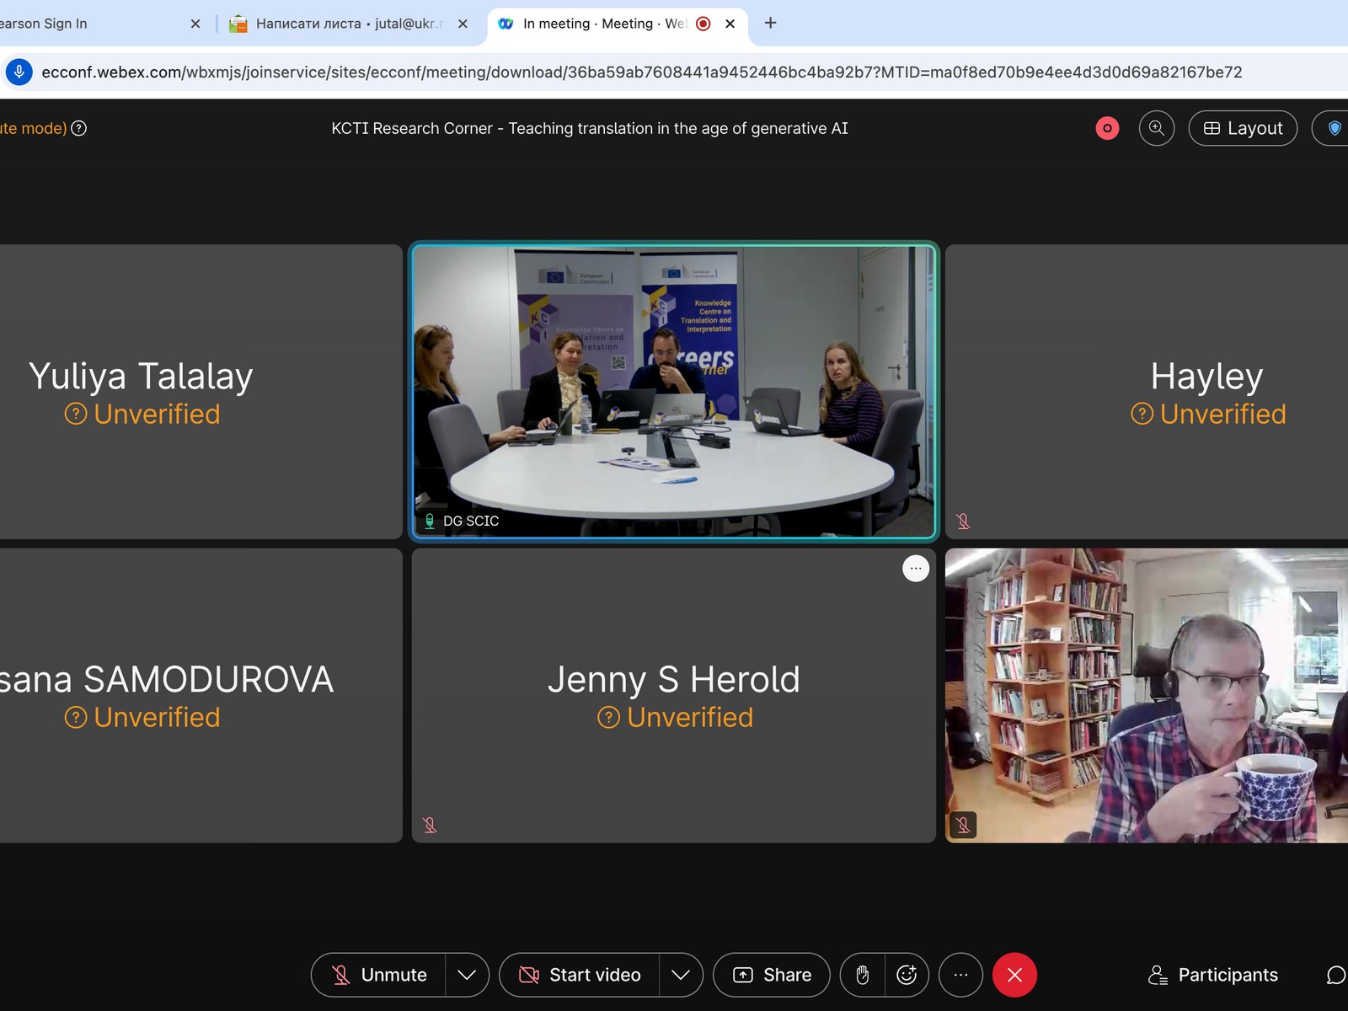The width and height of the screenshot is (1348, 1011).
Task: Click the red leave meeting button
Action: [x=1014, y=975]
